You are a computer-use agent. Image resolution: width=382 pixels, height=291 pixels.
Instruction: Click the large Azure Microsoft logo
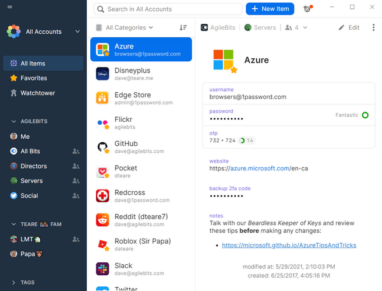(x=224, y=60)
